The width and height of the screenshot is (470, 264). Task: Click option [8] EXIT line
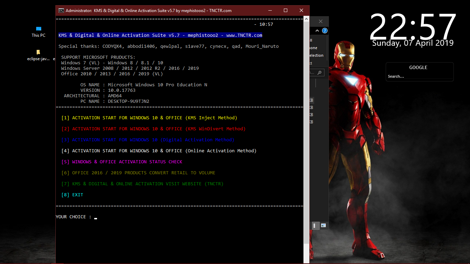(72, 195)
